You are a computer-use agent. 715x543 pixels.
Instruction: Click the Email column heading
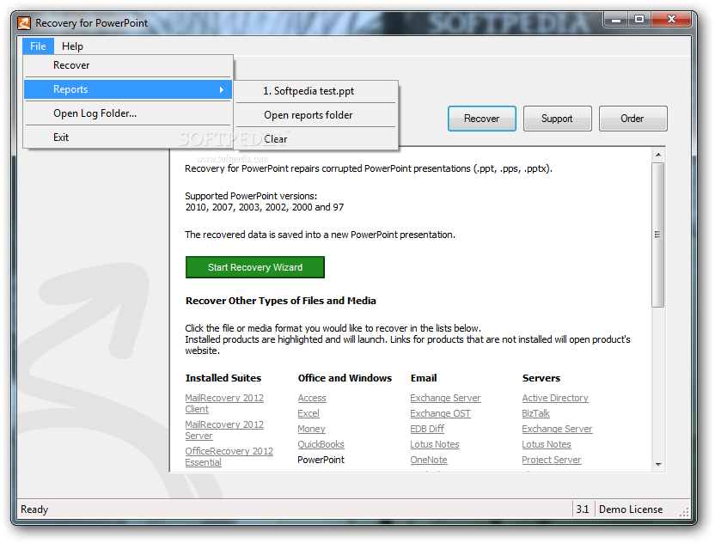(x=424, y=378)
